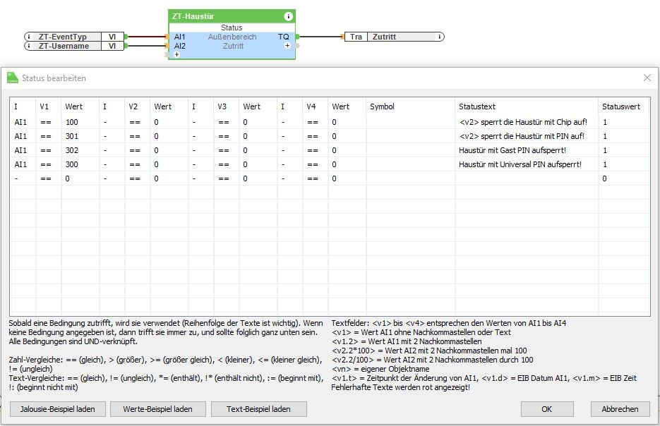Screen dimensions: 660x426
Task: Load the Jalousie-Beispiel example
Action: coord(58,409)
